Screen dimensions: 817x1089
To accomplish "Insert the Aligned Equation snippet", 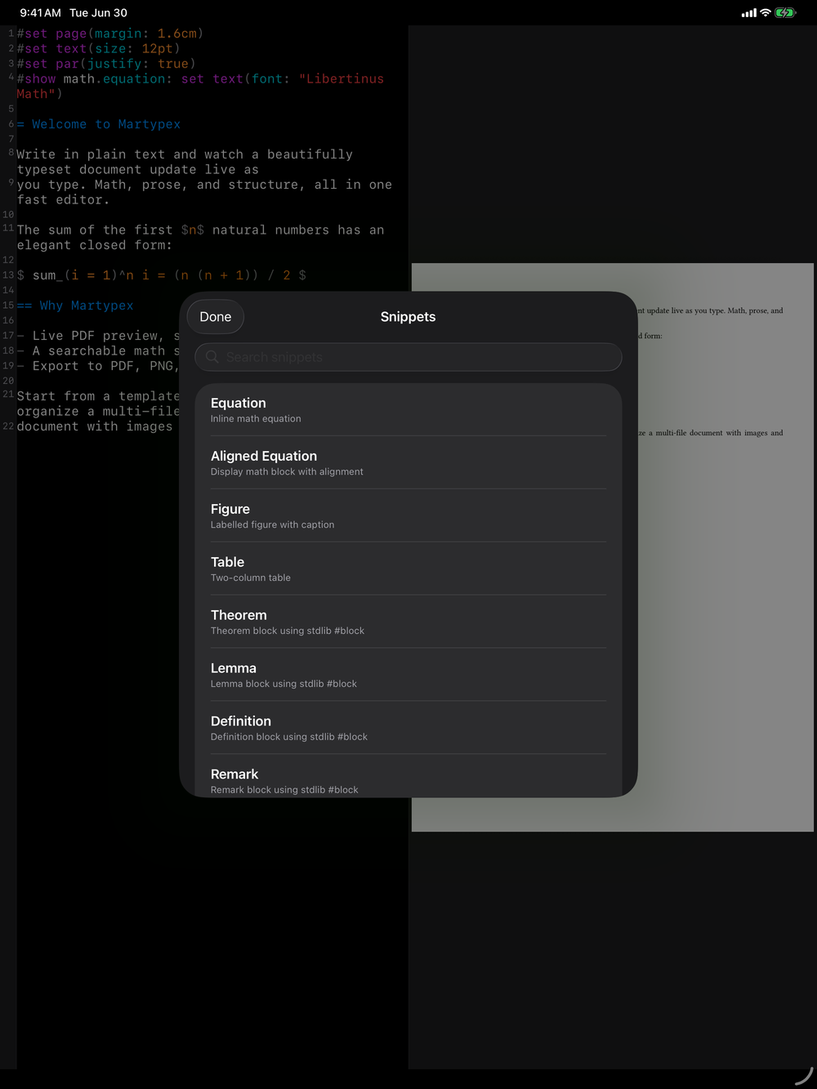I will 408,463.
